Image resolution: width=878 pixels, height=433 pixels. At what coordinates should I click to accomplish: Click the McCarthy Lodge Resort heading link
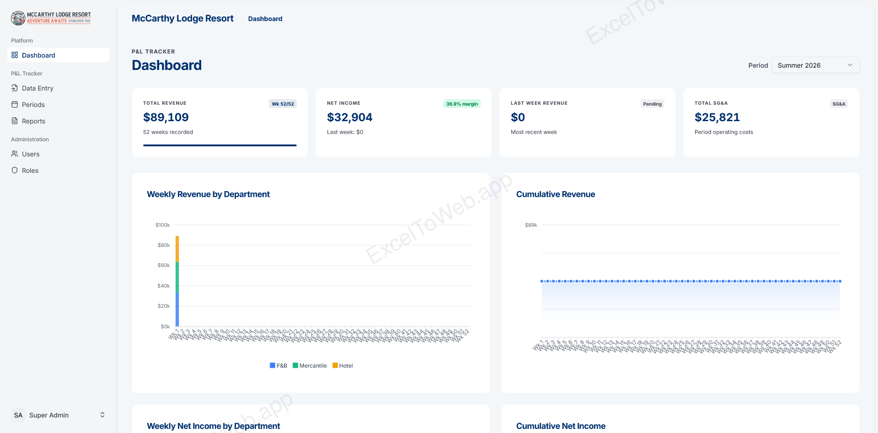coord(182,18)
